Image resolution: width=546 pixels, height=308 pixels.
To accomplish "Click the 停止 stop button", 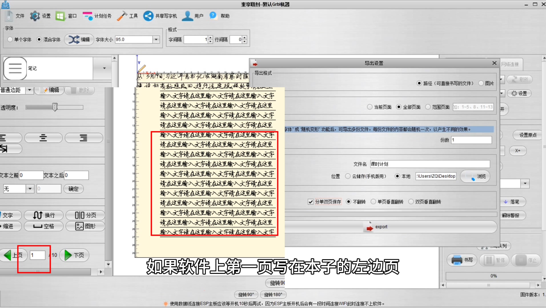I will (526, 260).
